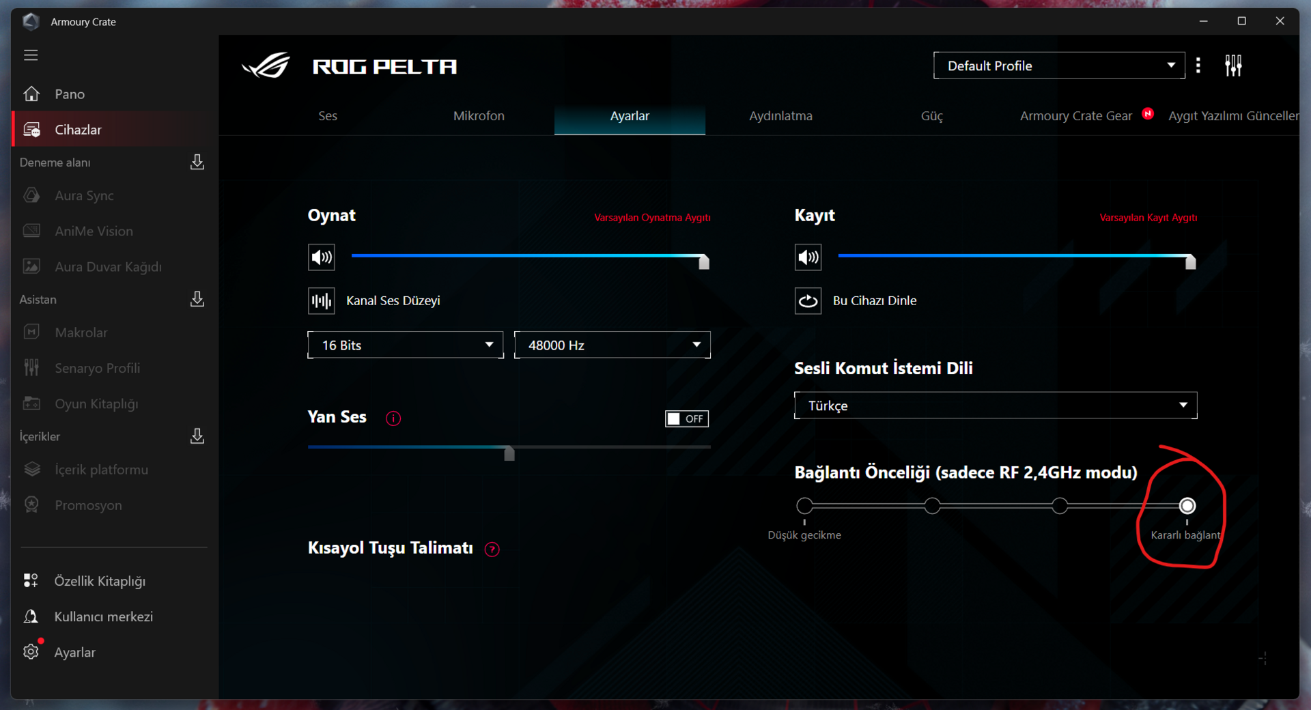Click the Kayıt recording volume slider handle
Screen dimensions: 1311x710
point(1191,261)
